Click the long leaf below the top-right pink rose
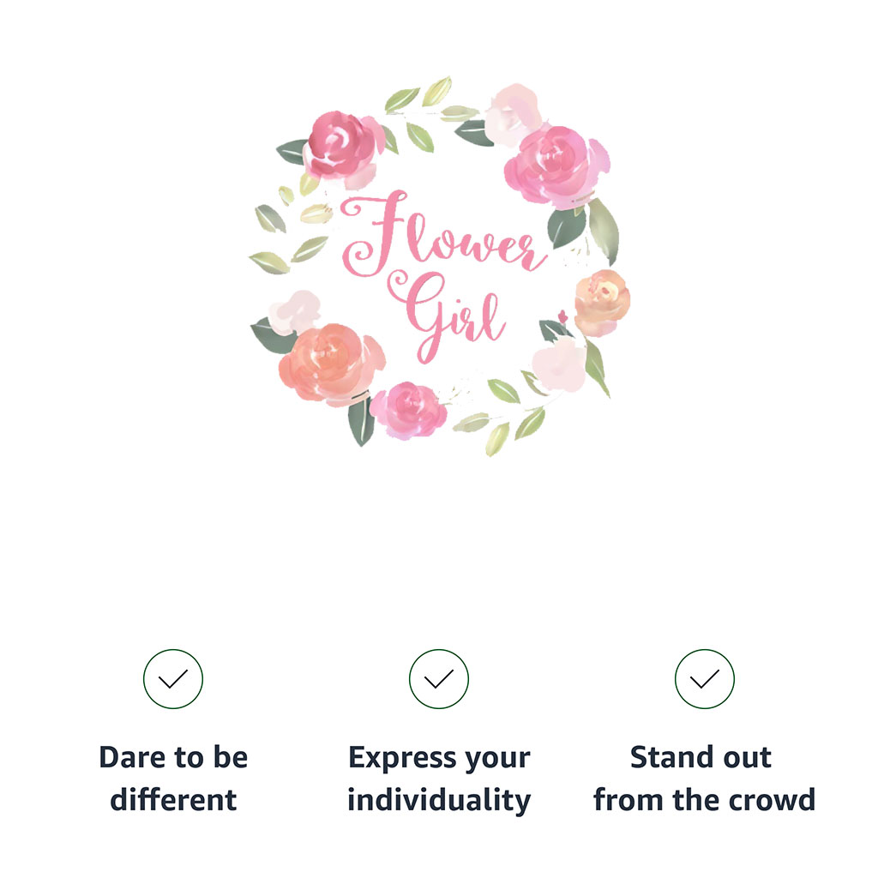Screen dimensions: 878x878 [604, 230]
